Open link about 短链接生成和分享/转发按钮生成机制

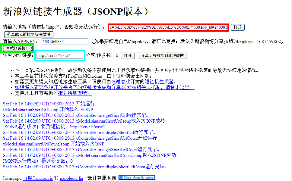(x=104, y=87)
